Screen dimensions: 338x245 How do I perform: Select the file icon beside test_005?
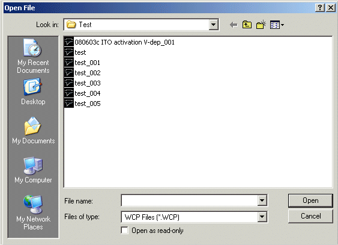point(69,104)
